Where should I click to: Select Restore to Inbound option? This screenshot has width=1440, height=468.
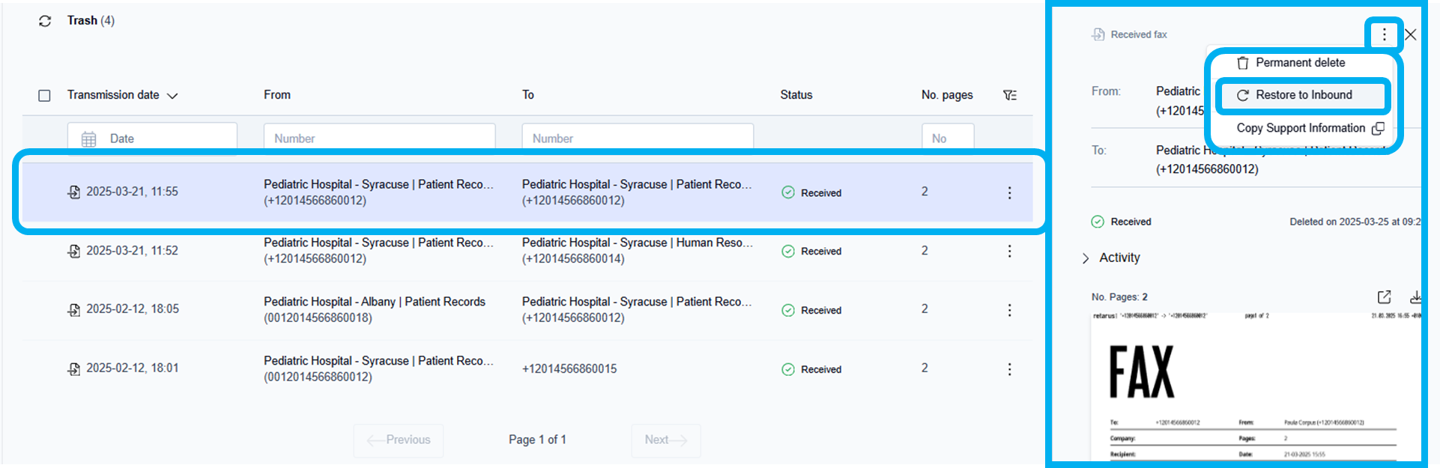1303,95
